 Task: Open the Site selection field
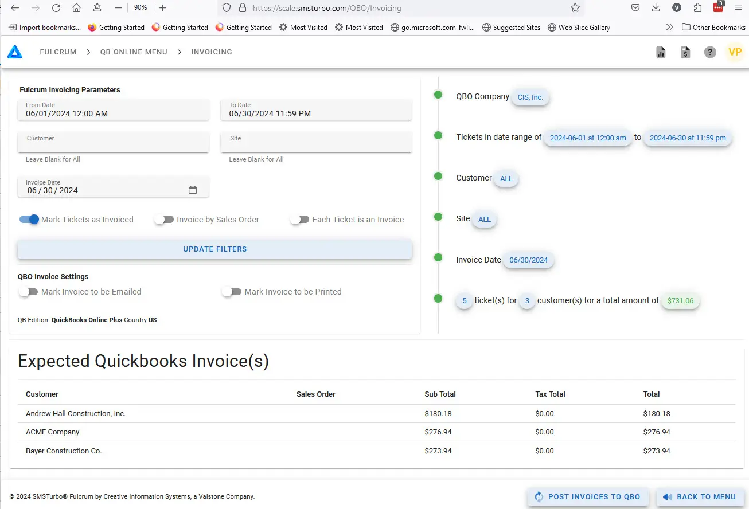click(x=316, y=142)
